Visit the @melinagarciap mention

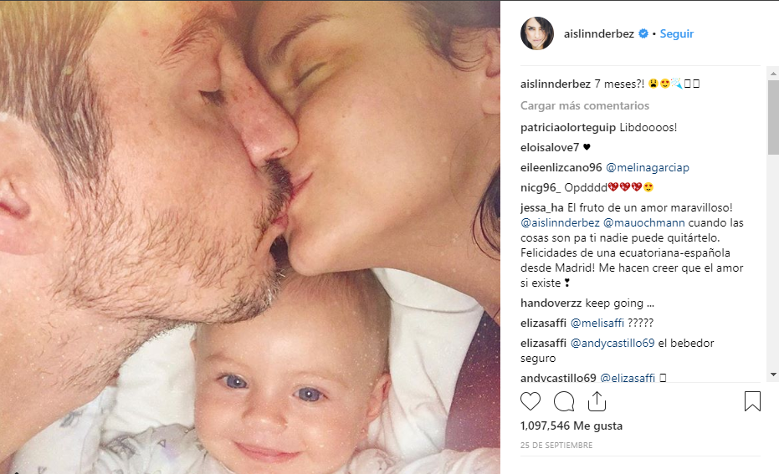(648, 167)
